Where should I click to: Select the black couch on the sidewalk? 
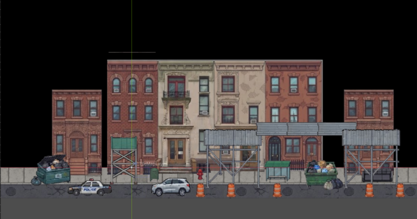point(378,176)
